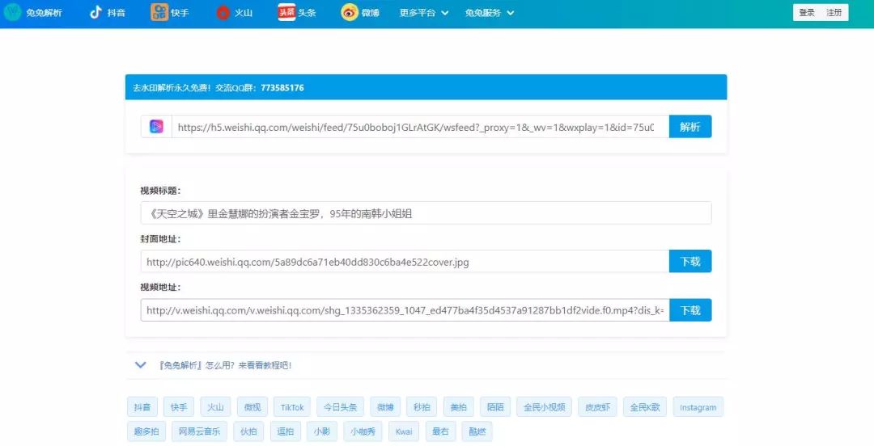Select the Kwai platform tag
Screen dimensions: 874x446
[404, 431]
